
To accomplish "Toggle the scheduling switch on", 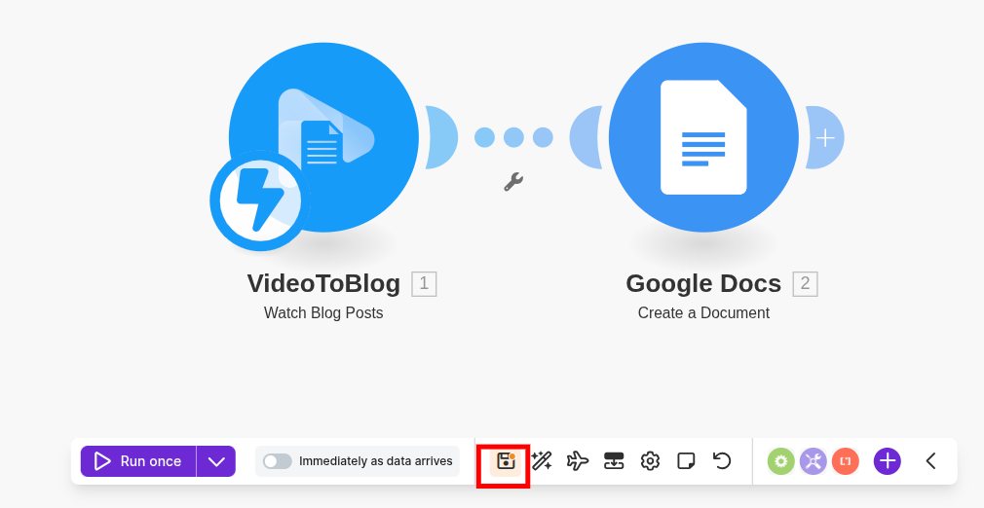I will 278,461.
